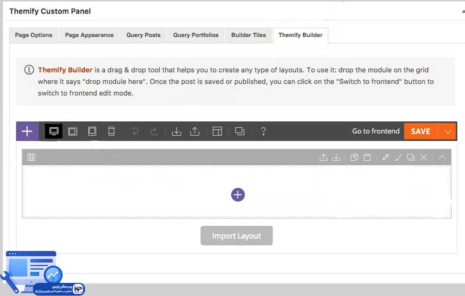Click the purple plus add-module toolbar button
The width and height of the screenshot is (465, 296).
coord(27,131)
